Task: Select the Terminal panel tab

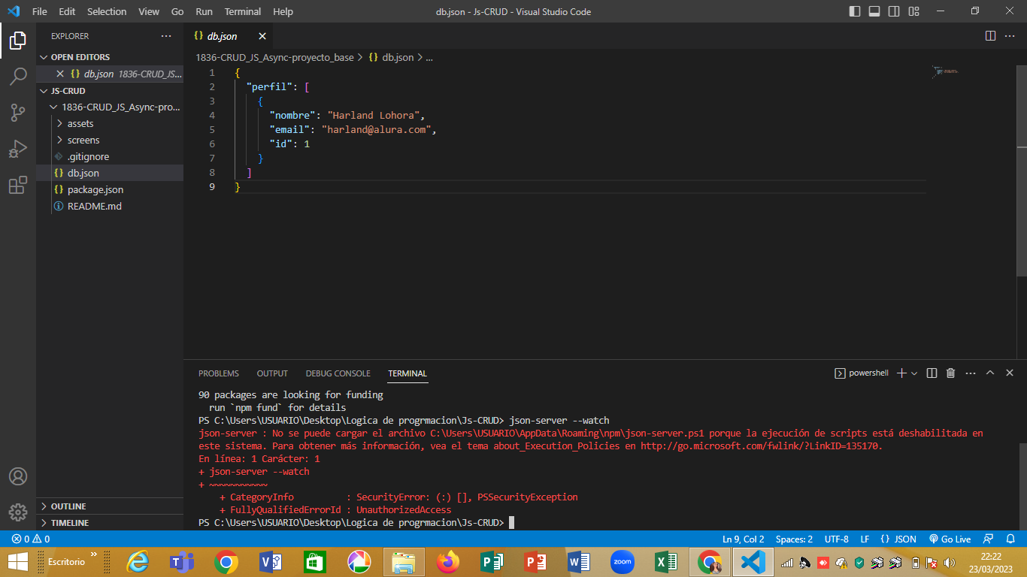Action: [407, 373]
